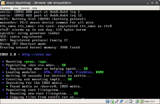The width and height of the screenshot is (160, 104).
Task: Open the Devices menu
Action: 25,8
